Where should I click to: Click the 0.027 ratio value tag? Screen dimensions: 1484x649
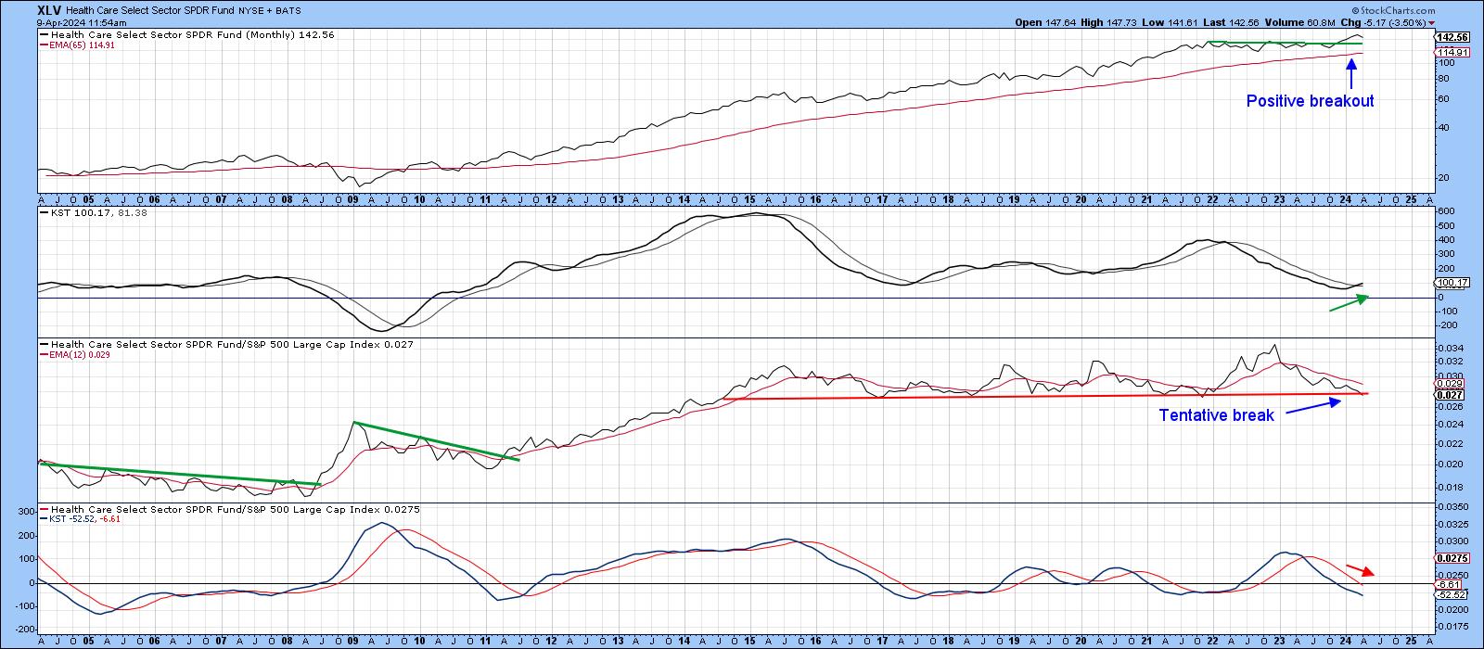click(x=1449, y=393)
